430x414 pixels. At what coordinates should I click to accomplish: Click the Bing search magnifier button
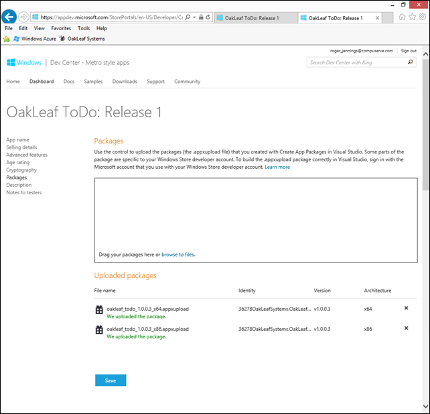pyautogui.click(x=411, y=62)
